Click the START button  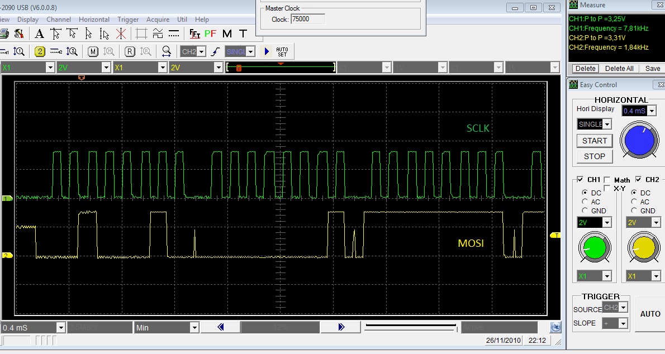coord(595,141)
